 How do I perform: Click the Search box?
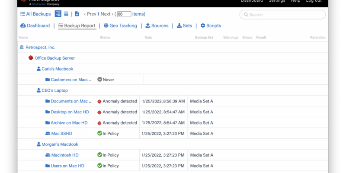click(282, 15)
